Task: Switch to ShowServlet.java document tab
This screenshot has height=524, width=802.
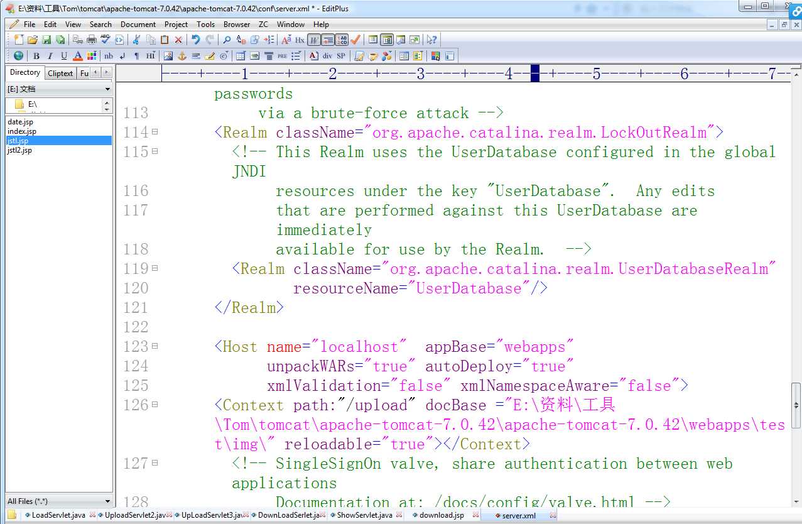Action: pyautogui.click(x=364, y=515)
